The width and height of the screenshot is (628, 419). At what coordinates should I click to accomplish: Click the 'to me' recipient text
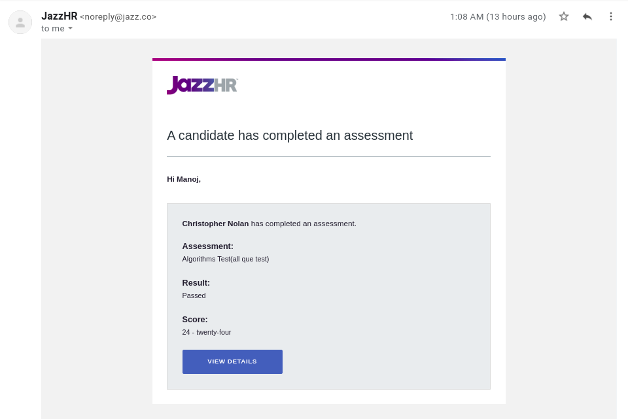click(x=53, y=28)
